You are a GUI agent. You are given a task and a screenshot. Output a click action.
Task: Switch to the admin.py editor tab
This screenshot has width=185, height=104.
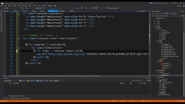(16, 11)
